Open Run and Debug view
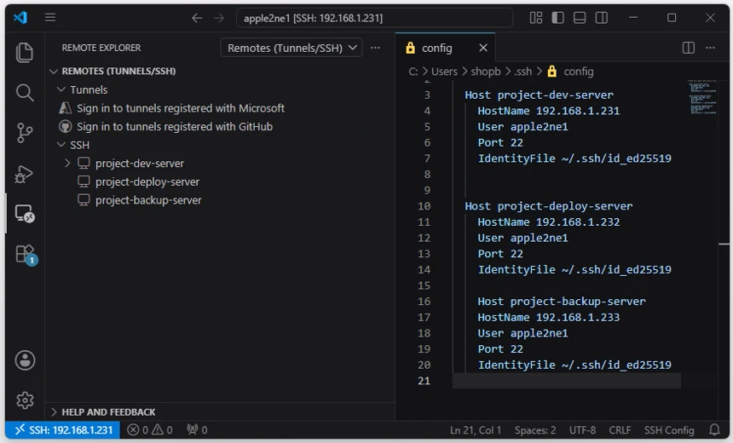Screen dimensions: 733x443 [25, 174]
